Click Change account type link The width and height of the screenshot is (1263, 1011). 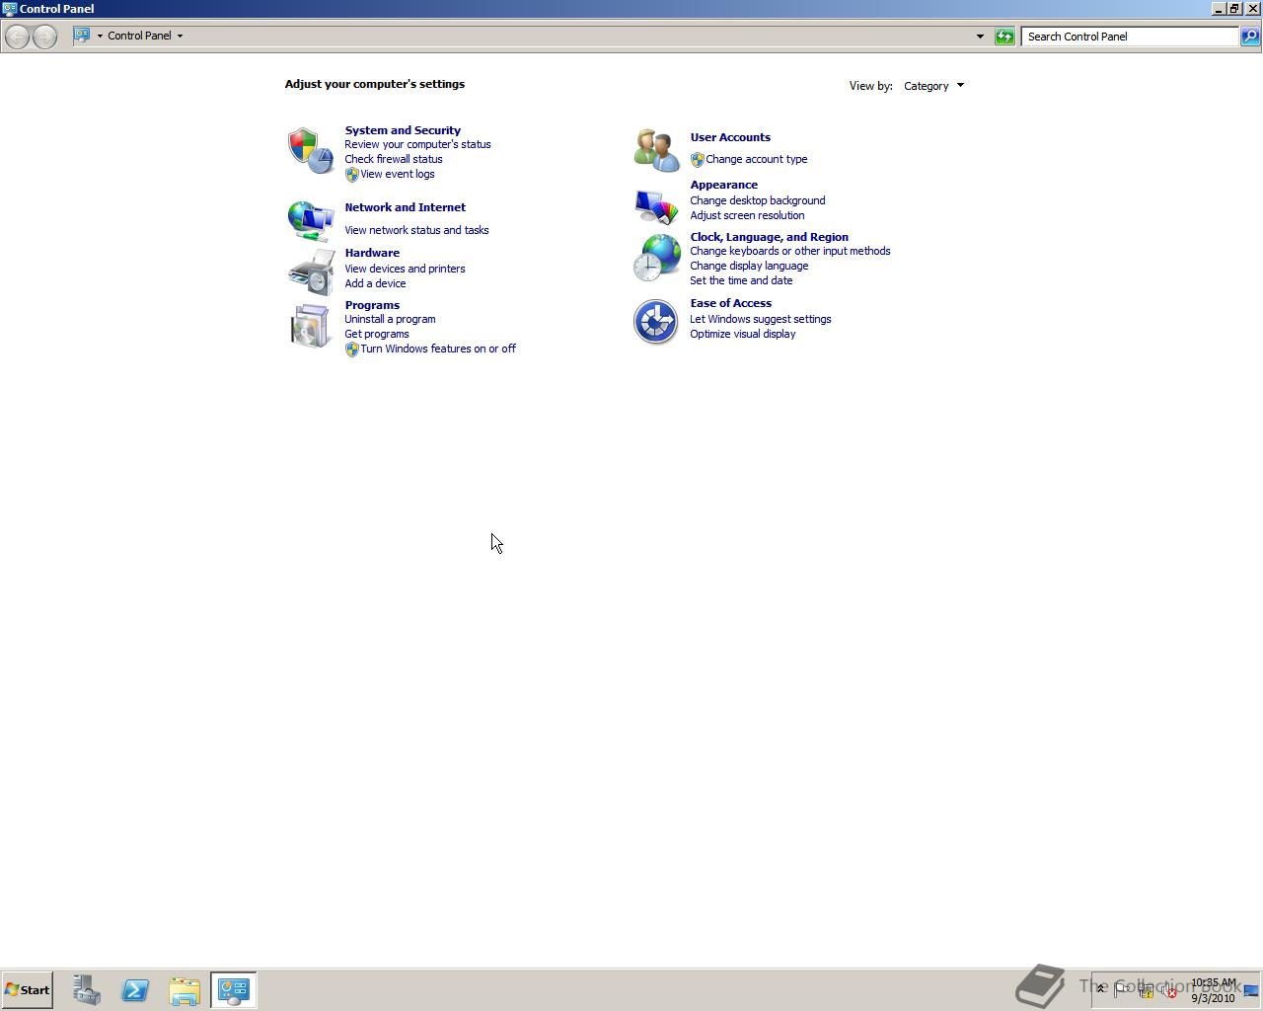756,159
